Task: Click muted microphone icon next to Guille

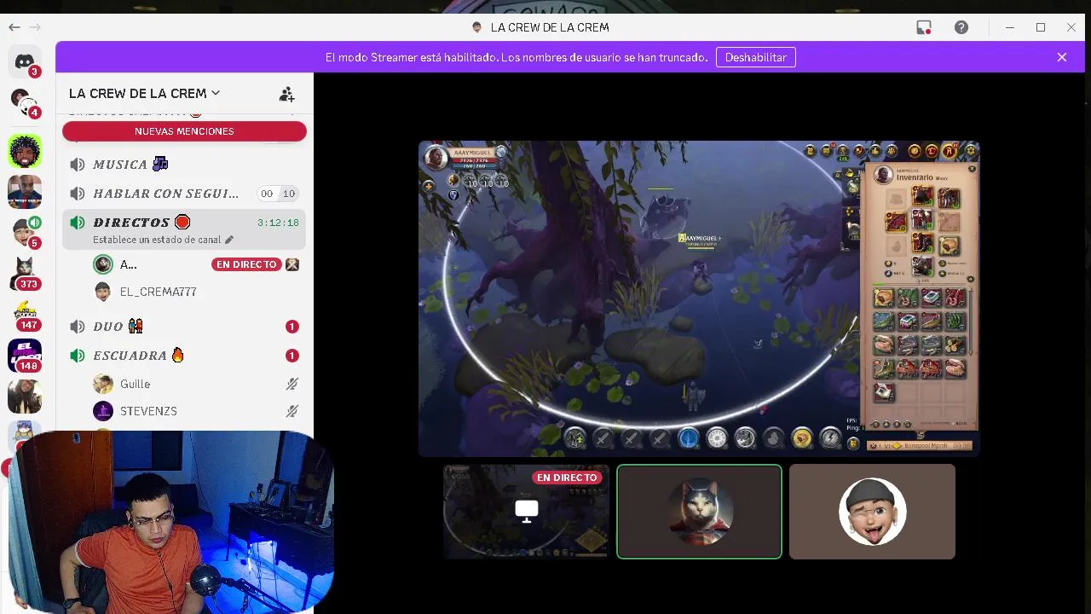Action: coord(292,385)
